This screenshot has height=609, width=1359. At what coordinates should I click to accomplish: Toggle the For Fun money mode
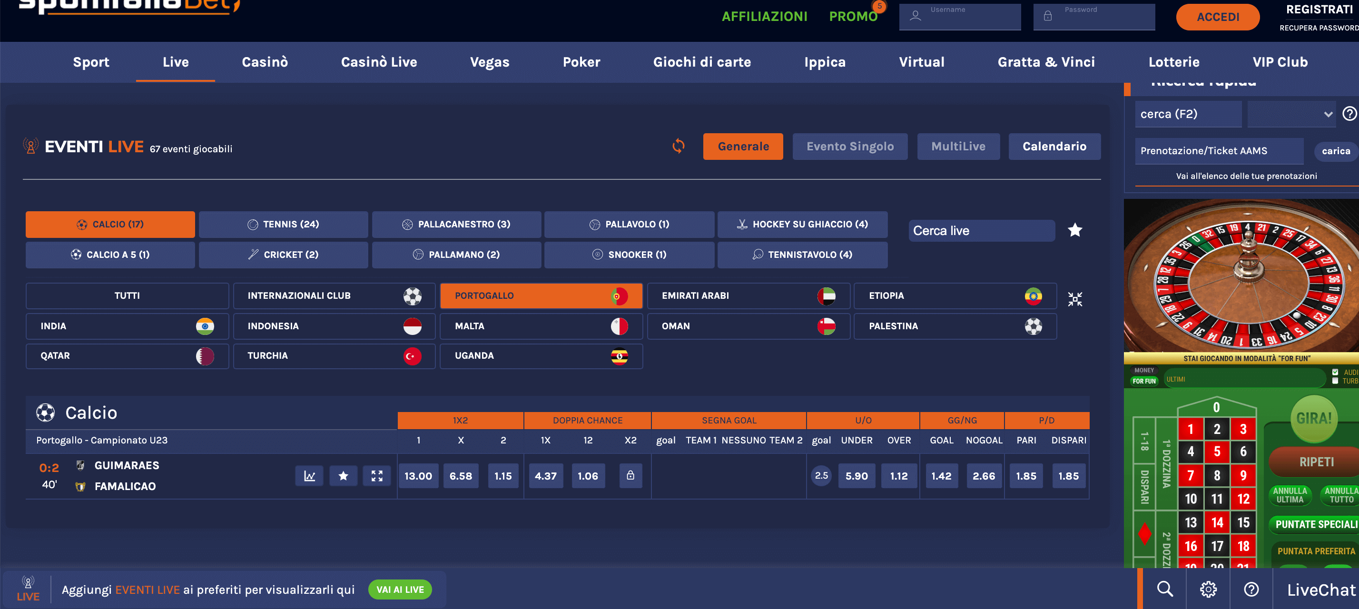point(1144,381)
